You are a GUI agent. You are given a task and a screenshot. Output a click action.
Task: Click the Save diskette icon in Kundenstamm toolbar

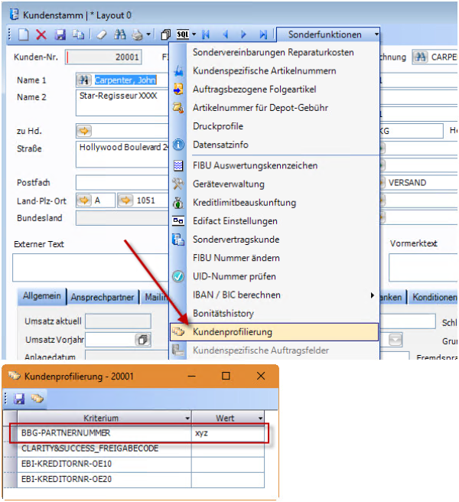(60, 34)
